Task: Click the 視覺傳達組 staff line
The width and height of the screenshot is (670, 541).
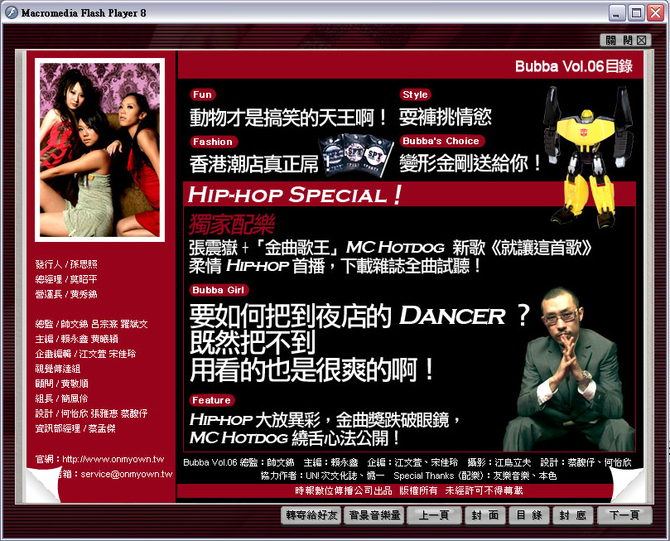Action: [58, 369]
